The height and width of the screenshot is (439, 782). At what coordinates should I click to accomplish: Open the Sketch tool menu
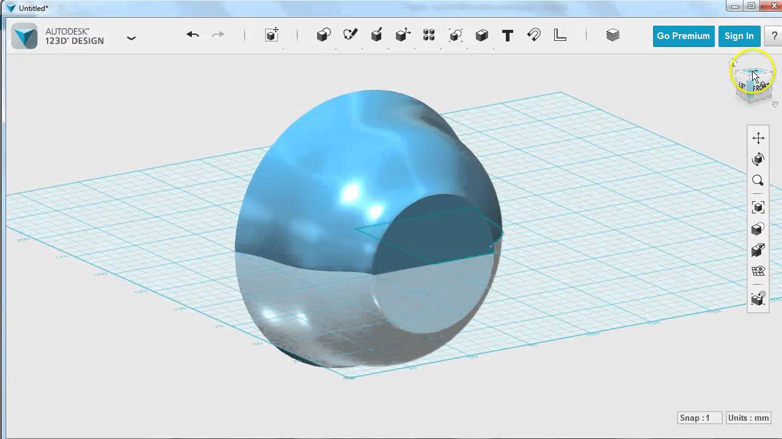click(350, 35)
